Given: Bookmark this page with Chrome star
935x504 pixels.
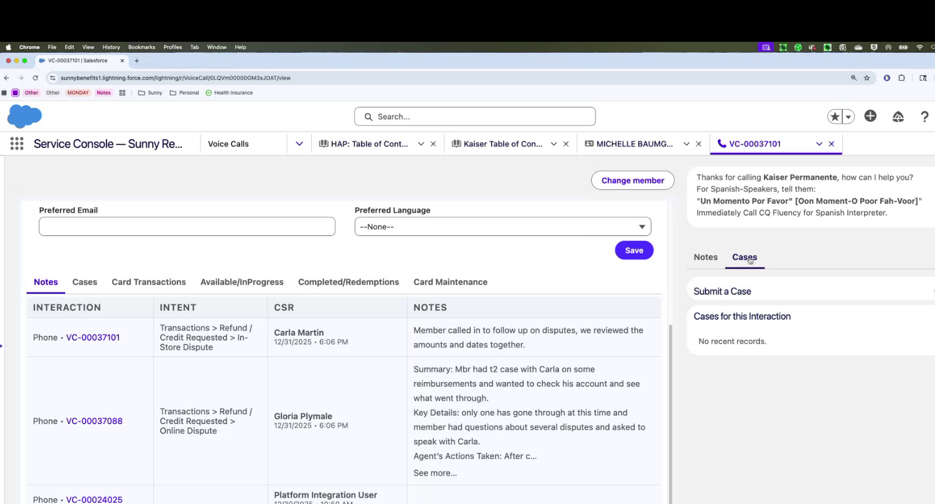Looking at the screenshot, I should pyautogui.click(x=867, y=78).
